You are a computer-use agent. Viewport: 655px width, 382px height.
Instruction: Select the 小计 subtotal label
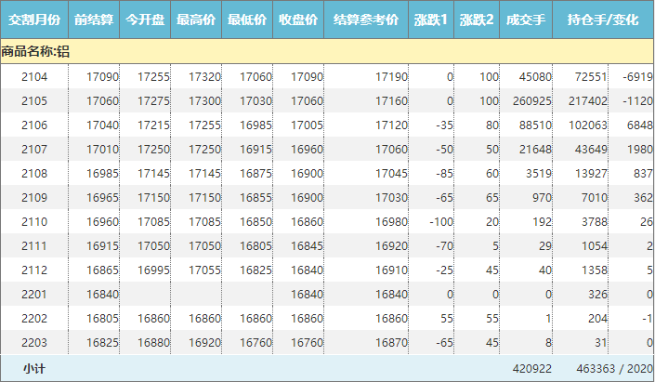click(x=34, y=369)
